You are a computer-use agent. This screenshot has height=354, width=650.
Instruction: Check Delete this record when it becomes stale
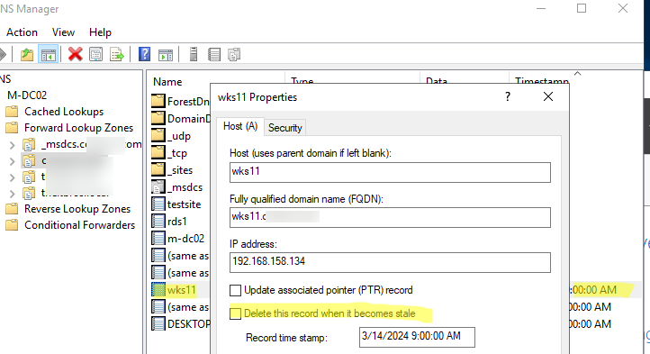(236, 313)
